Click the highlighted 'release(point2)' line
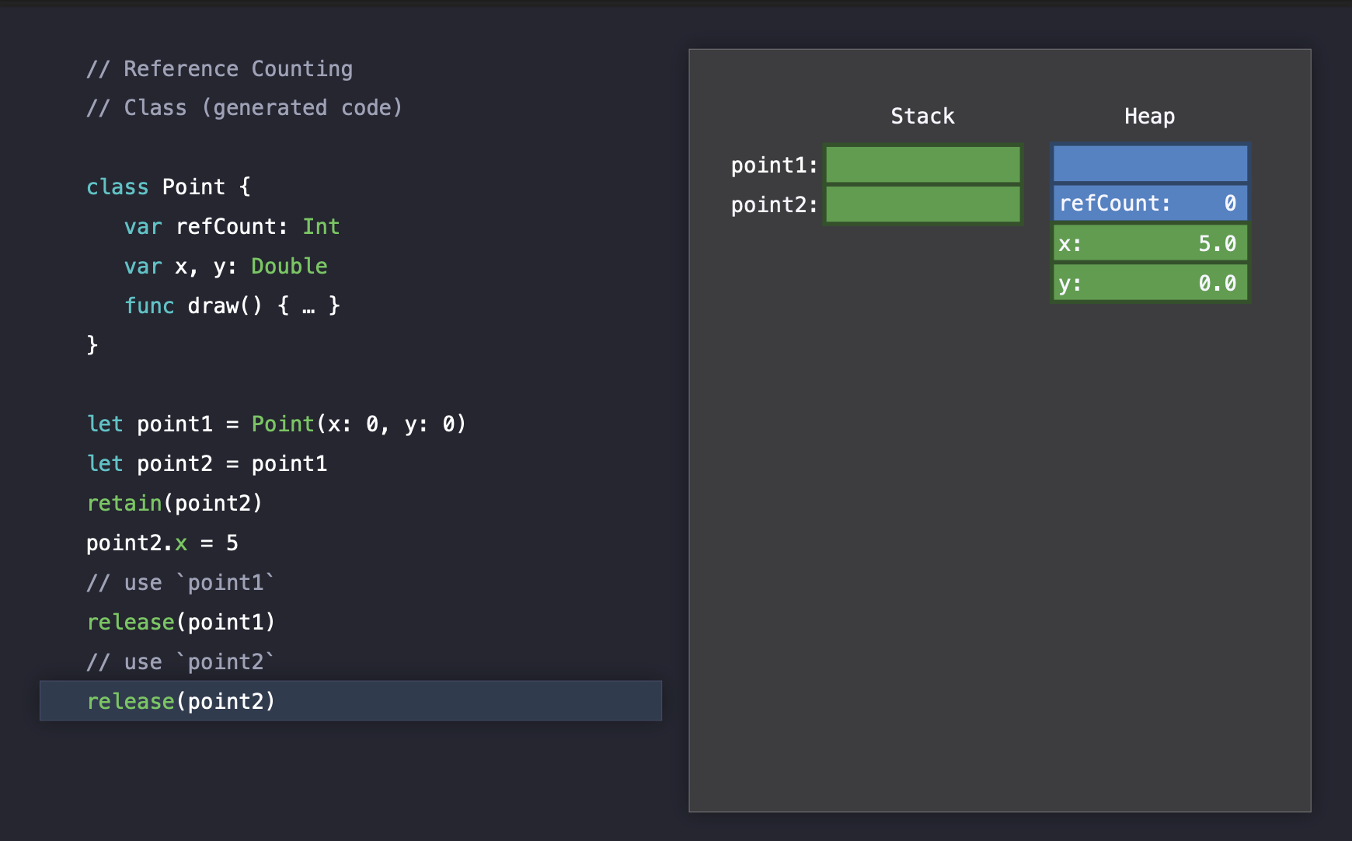 (350, 701)
